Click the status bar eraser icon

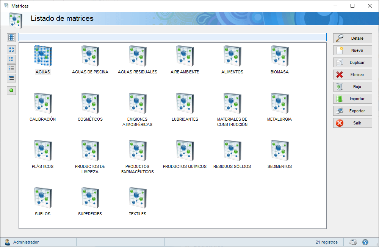(353, 242)
